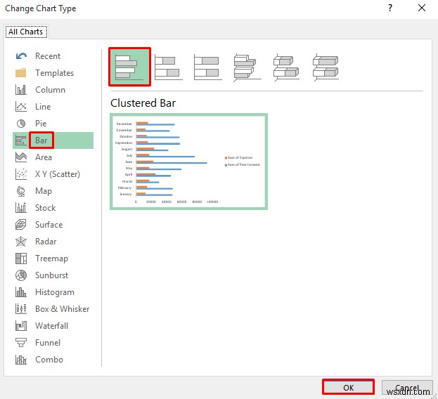Click the Column chart category icon
The height and width of the screenshot is (399, 438).
click(21, 90)
